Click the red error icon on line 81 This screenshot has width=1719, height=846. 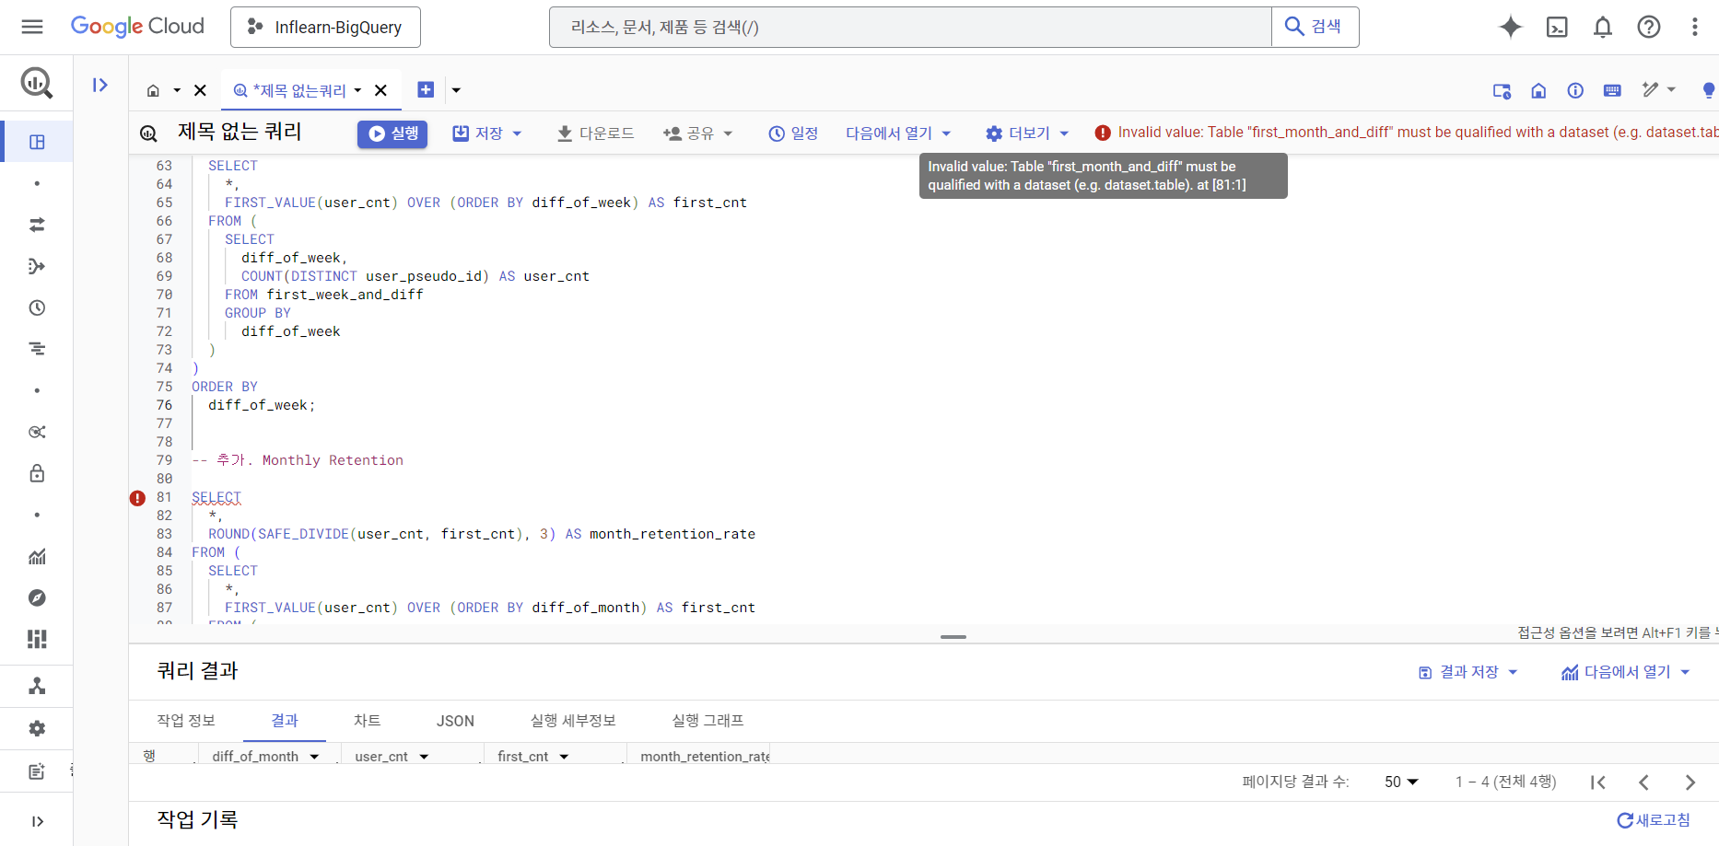pyautogui.click(x=137, y=498)
